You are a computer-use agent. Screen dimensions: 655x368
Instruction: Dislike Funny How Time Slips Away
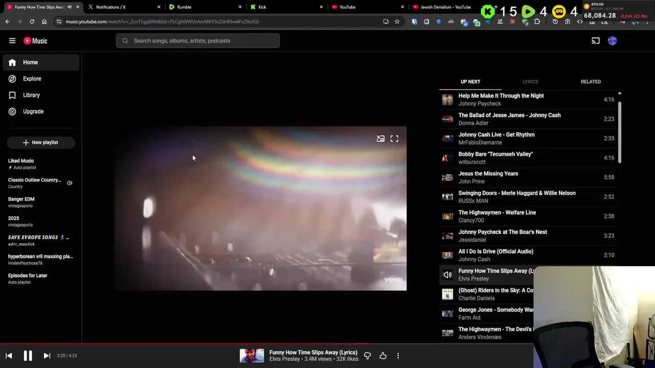click(367, 356)
